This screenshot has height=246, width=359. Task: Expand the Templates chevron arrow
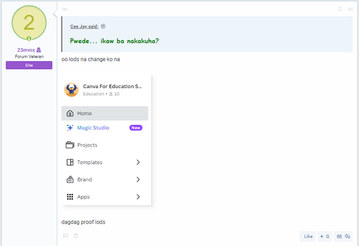click(138, 162)
